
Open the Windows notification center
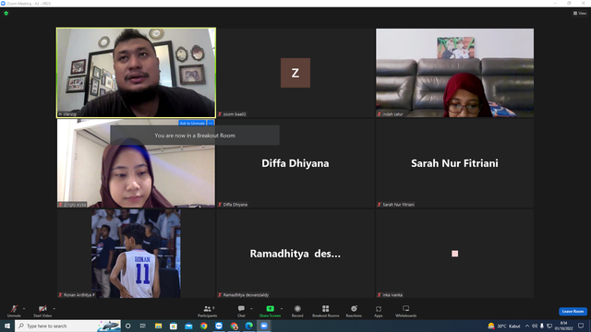click(581, 326)
